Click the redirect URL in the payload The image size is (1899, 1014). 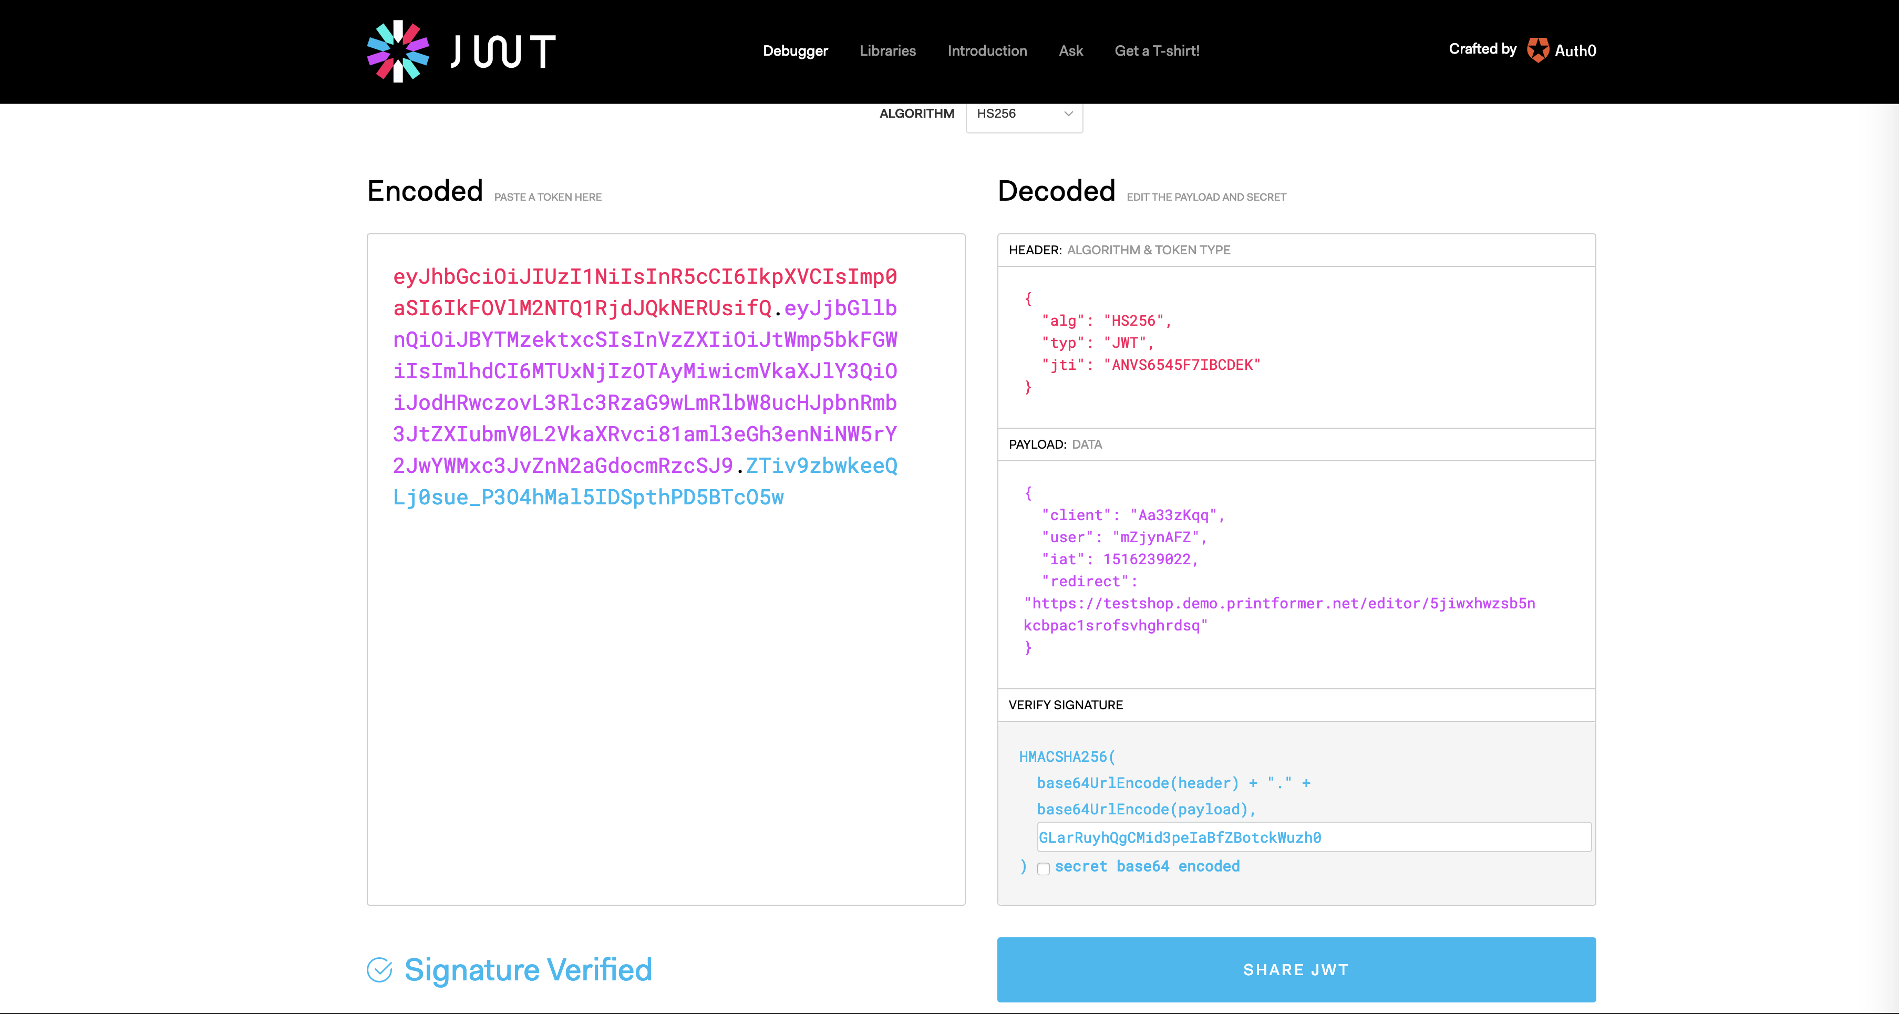[x=1279, y=604]
